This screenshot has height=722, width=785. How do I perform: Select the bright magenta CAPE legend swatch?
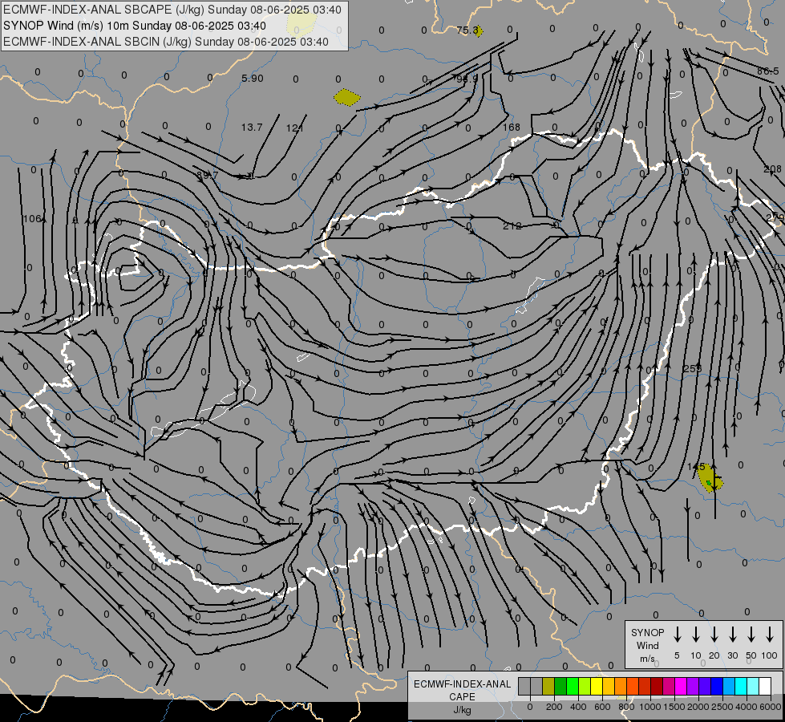tap(681, 686)
